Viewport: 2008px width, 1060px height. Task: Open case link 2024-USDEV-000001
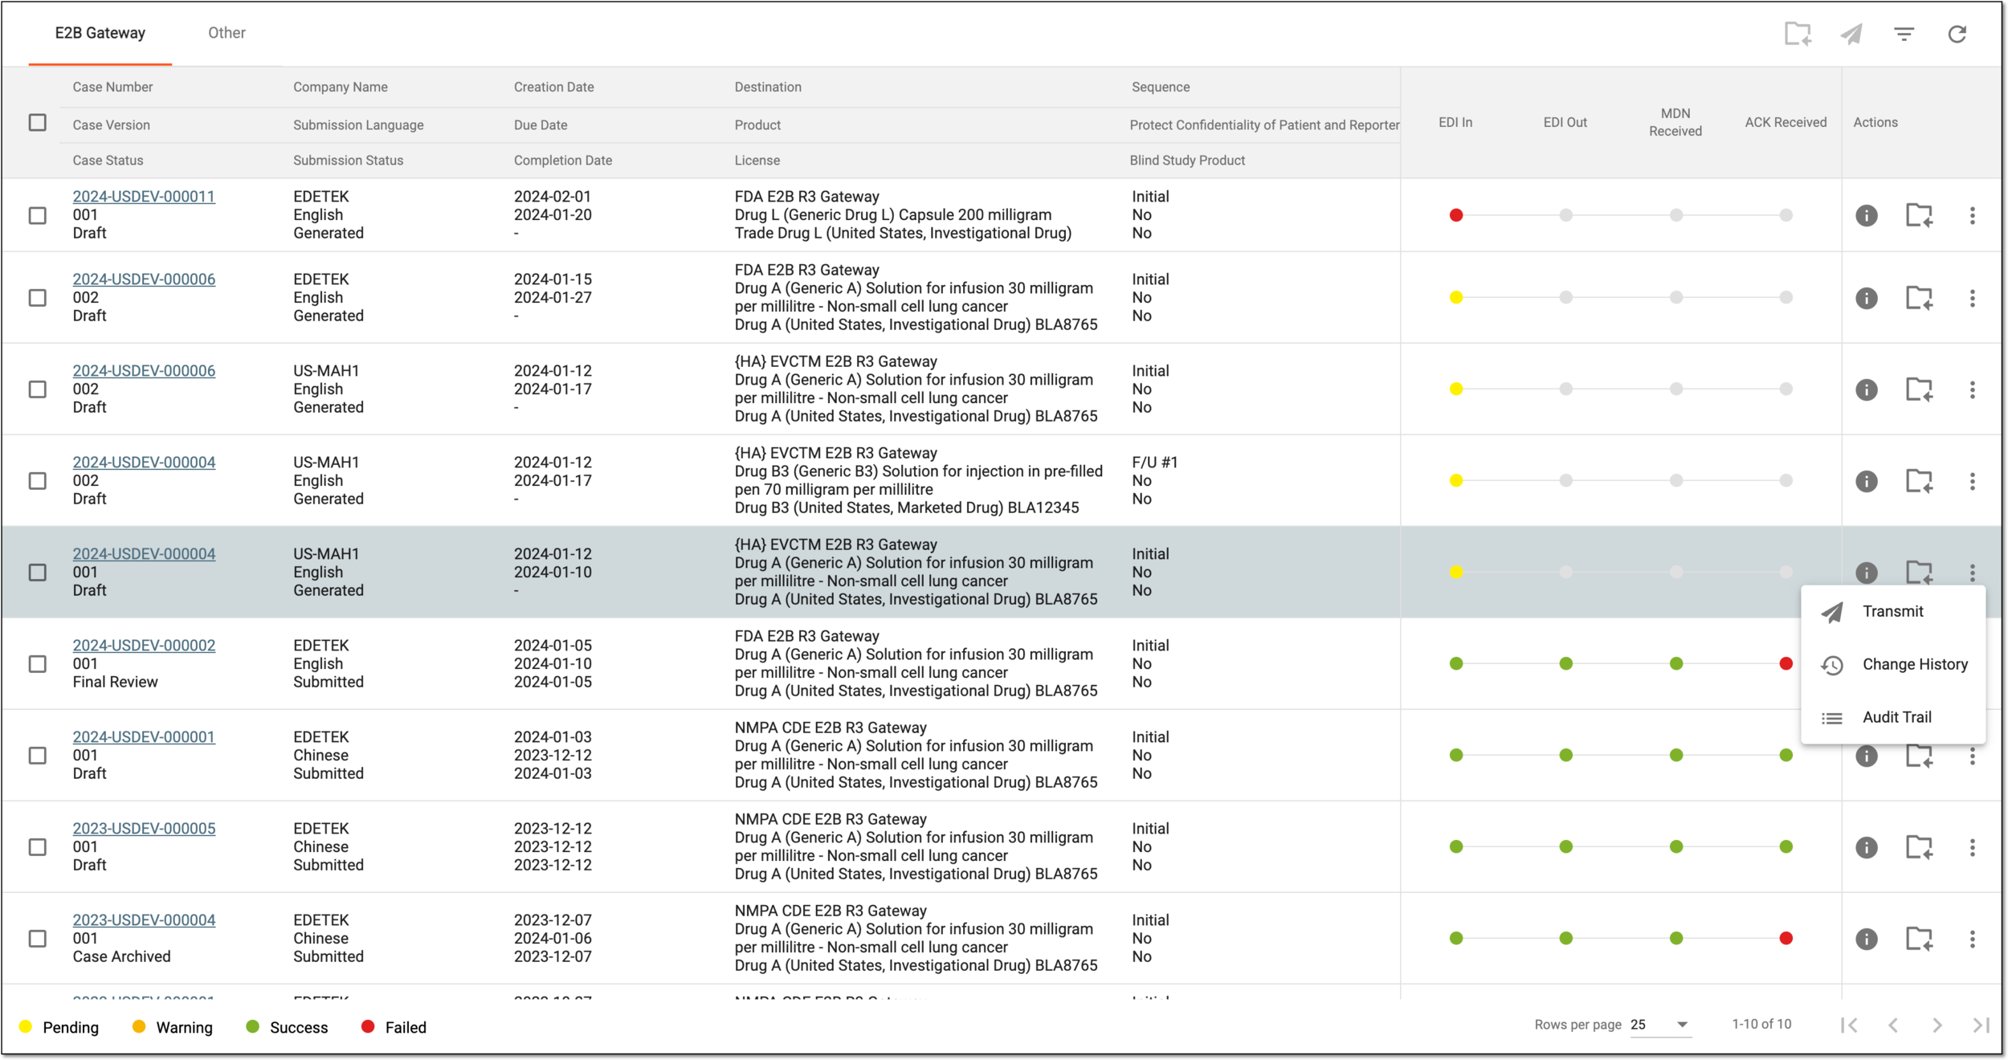(144, 737)
